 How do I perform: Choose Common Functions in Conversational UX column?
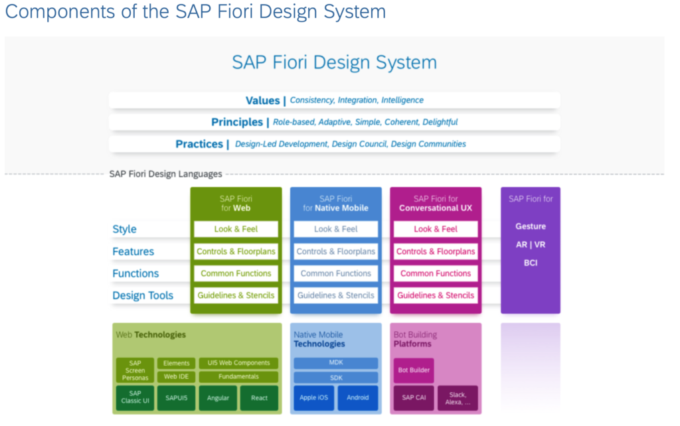(436, 273)
